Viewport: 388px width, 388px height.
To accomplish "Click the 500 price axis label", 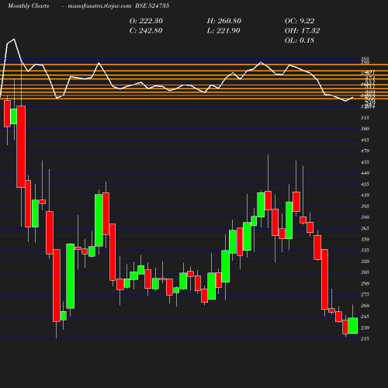I will point(365,129).
